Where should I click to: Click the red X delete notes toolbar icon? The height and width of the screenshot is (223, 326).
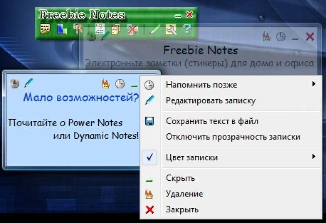click(132, 29)
